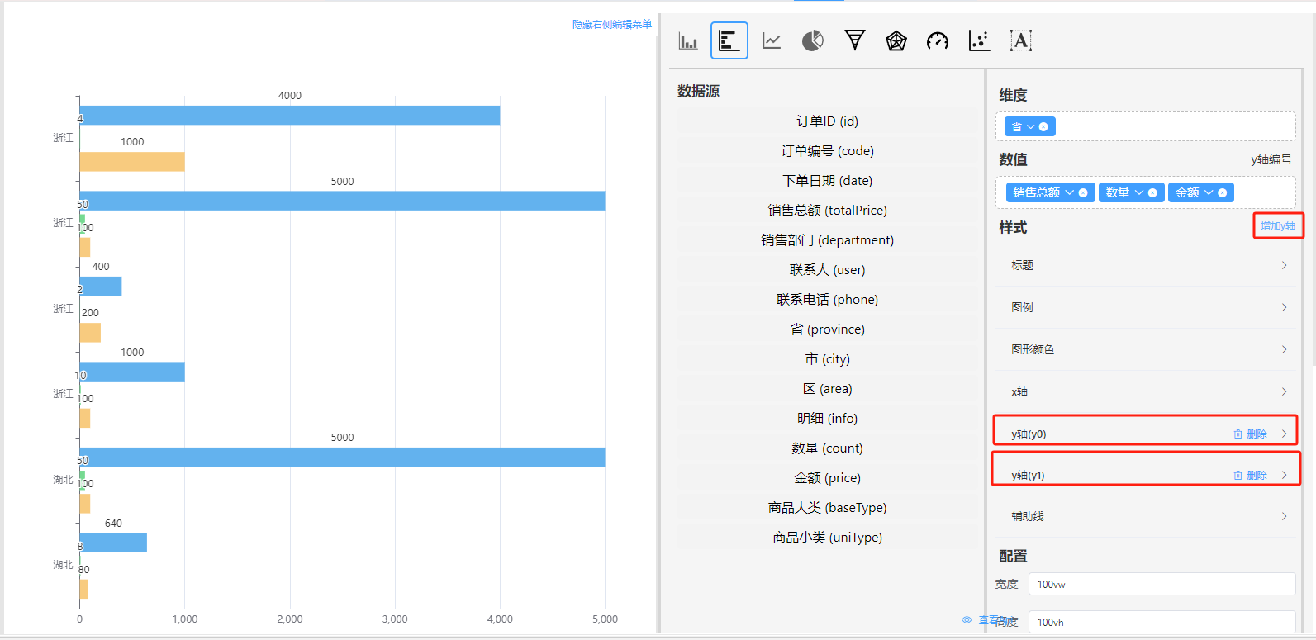1316x640 pixels.
Task: Select the text component icon
Action: [x=1021, y=40]
